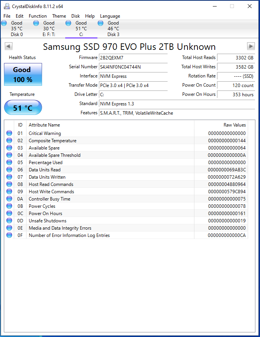Select raw value 0000000579C894

click(x=227, y=191)
